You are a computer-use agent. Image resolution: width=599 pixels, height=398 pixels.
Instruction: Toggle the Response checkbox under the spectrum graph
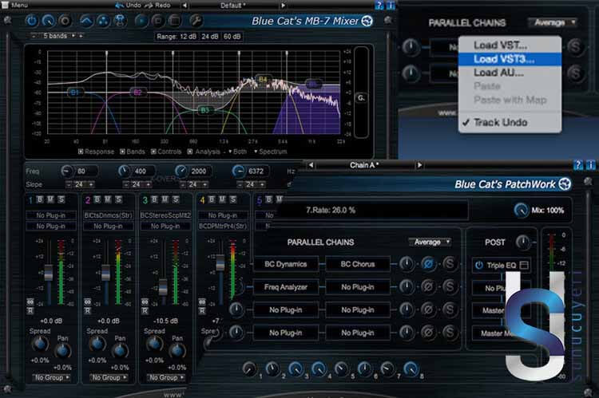tap(81, 150)
